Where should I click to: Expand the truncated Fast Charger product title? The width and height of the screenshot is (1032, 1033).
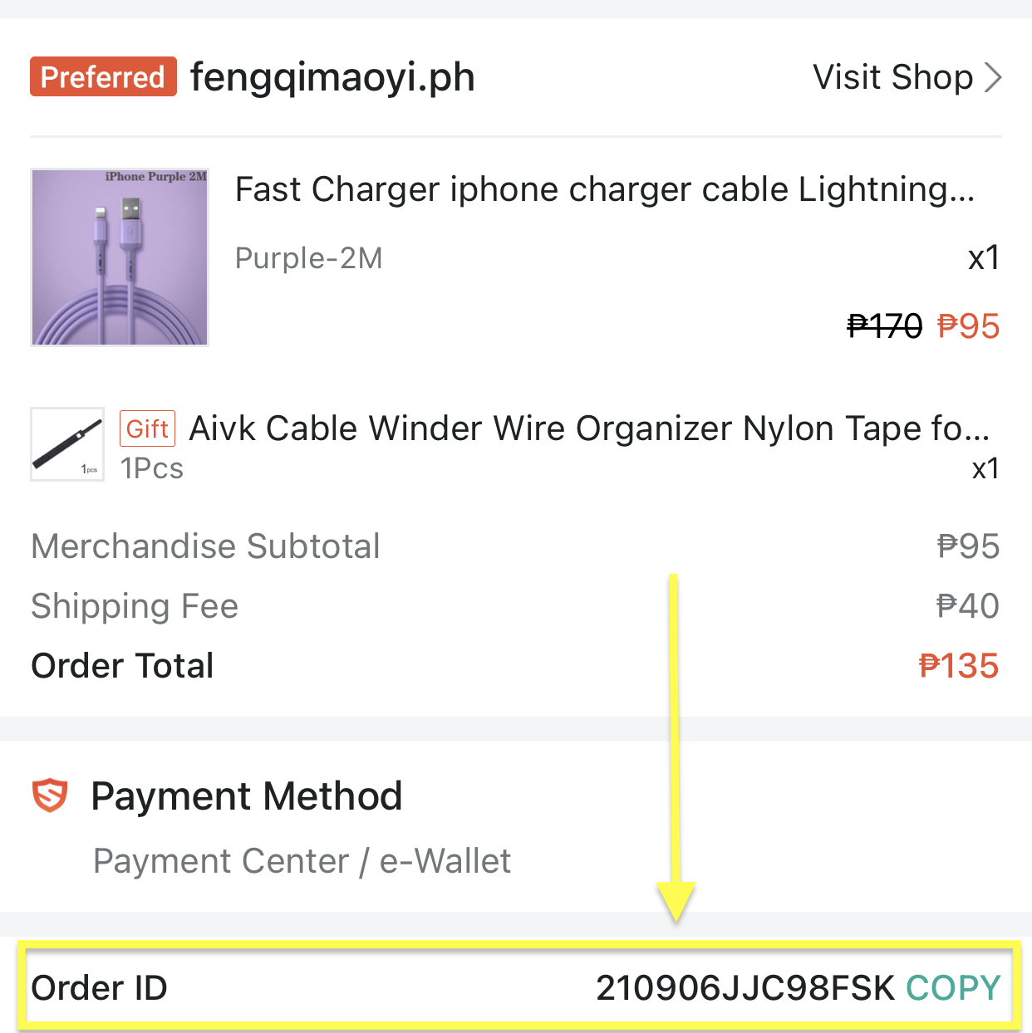[x=606, y=189]
